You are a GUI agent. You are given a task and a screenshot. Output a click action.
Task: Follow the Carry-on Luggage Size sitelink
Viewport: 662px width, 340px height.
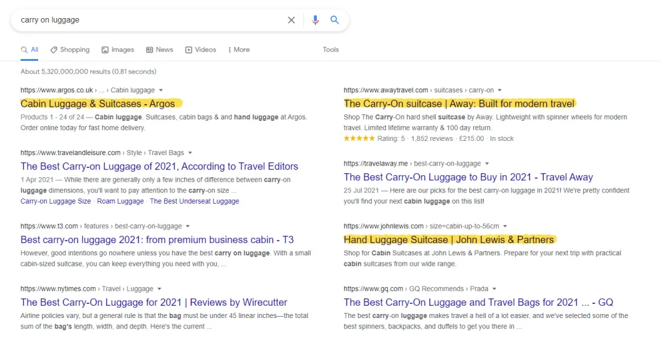click(56, 202)
